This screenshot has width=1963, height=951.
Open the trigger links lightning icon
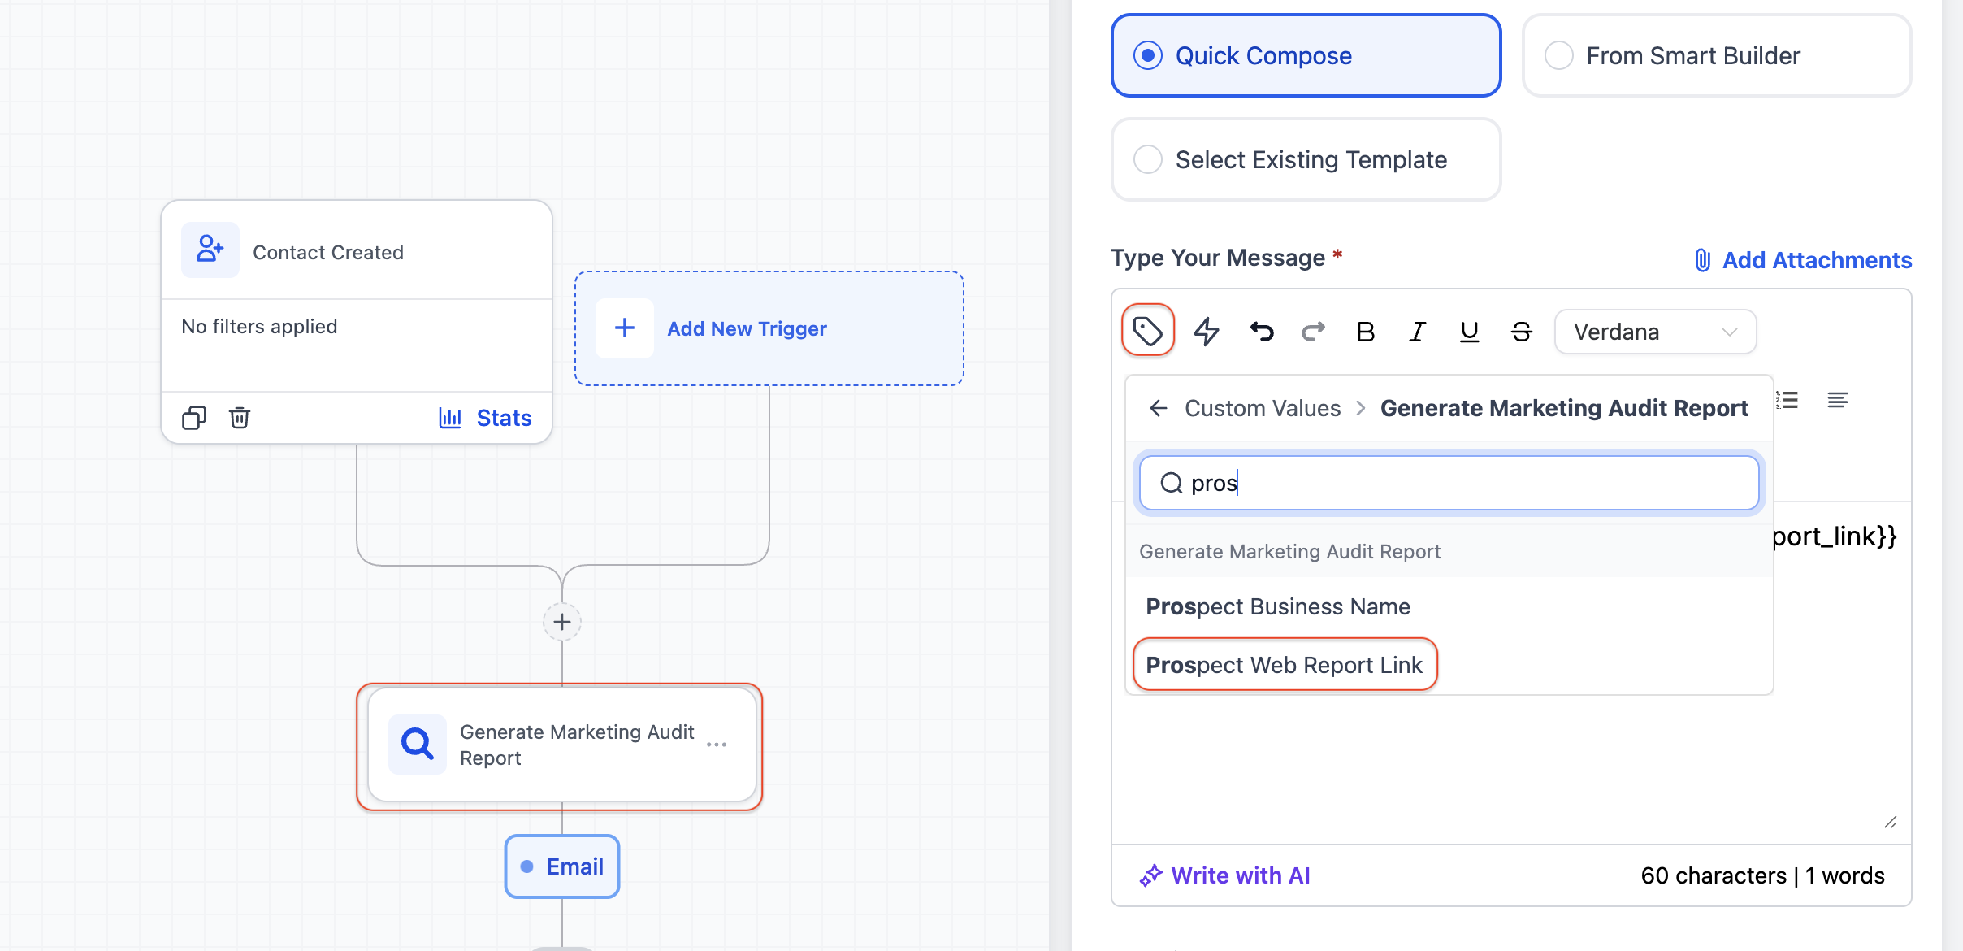coord(1206,331)
